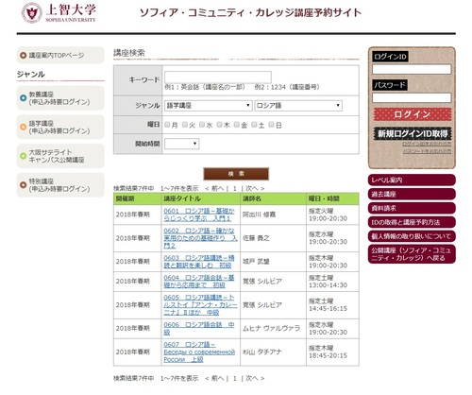Click the forgotten ログインID link
This screenshot has height=395, width=472.
tap(427, 144)
